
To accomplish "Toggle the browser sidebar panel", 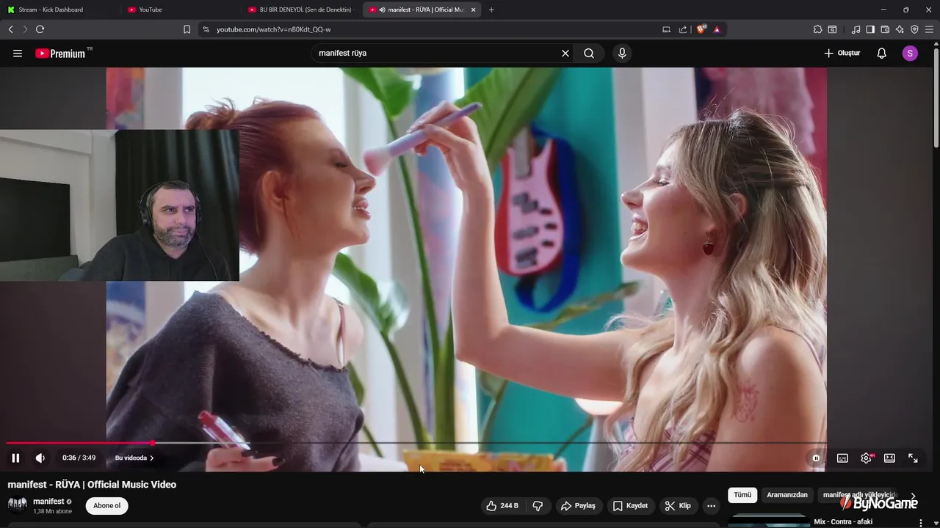I will (870, 29).
